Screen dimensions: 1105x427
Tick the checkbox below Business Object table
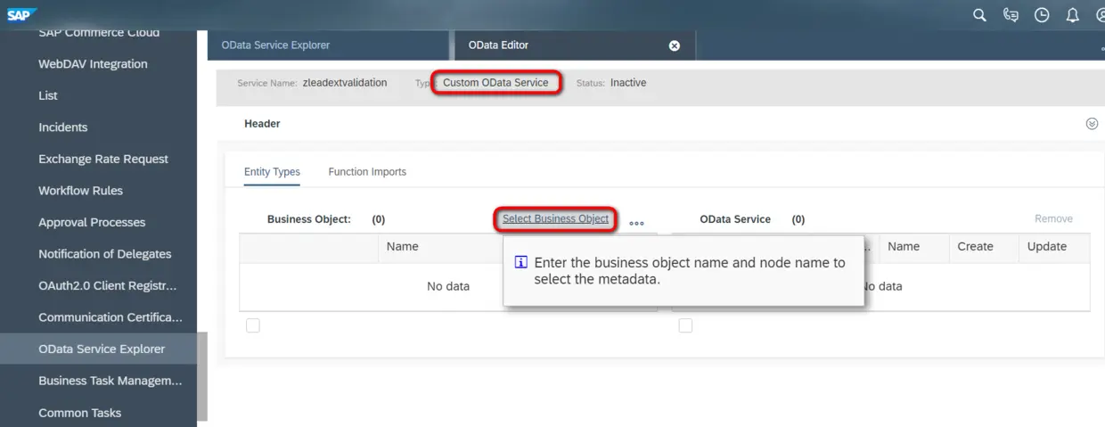[x=253, y=325]
